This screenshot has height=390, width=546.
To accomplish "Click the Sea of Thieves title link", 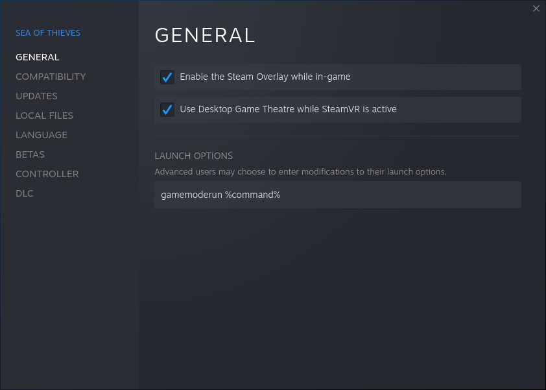I will (48, 32).
